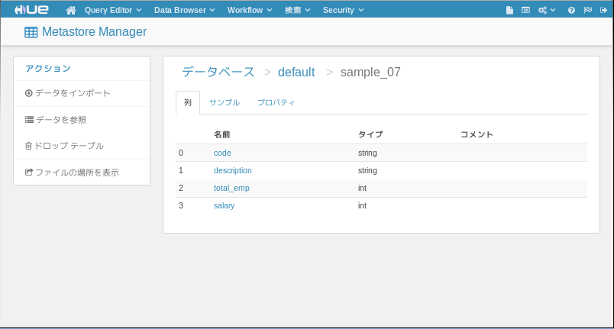Expand the Security menu
Viewport: 614px width, 329px height.
pyautogui.click(x=343, y=10)
